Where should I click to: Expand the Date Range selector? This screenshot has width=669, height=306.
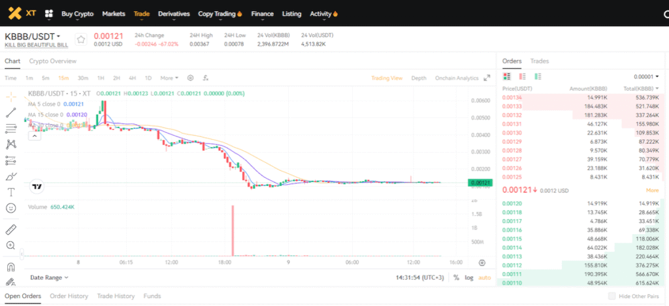(49, 277)
